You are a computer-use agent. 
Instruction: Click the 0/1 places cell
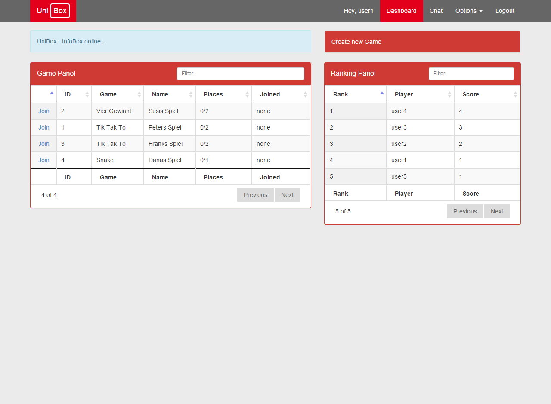tap(223, 160)
